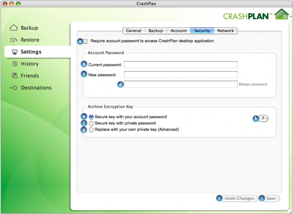
Task: Select the Security tab
Action: [x=202, y=31]
